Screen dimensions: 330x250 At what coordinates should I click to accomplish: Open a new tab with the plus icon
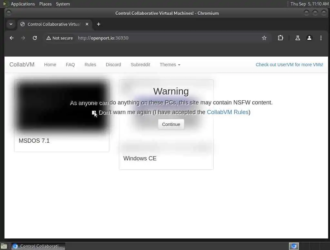click(x=99, y=24)
